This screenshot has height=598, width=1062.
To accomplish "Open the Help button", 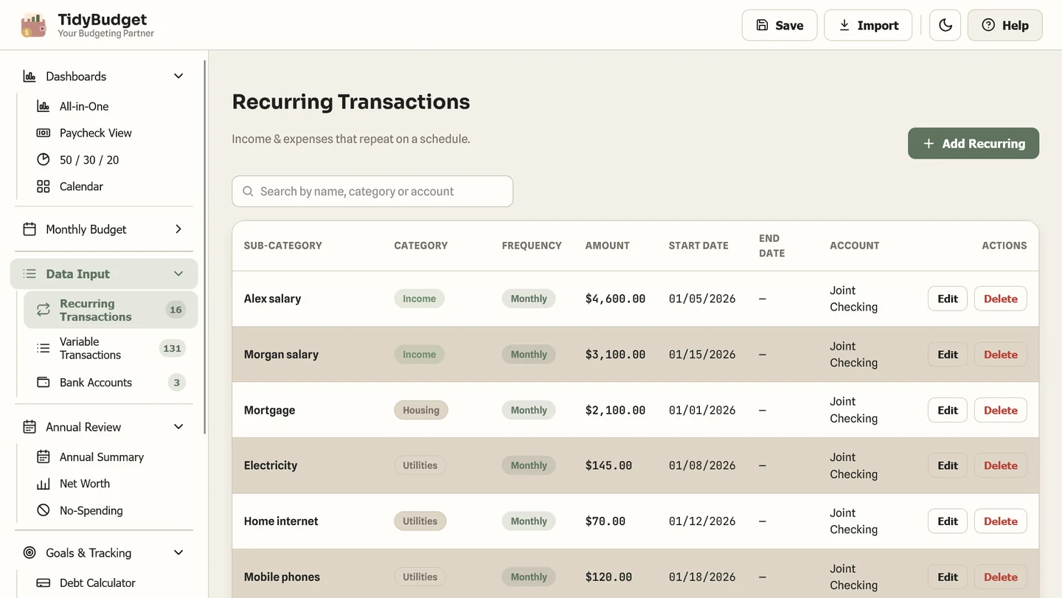I will coord(1004,25).
